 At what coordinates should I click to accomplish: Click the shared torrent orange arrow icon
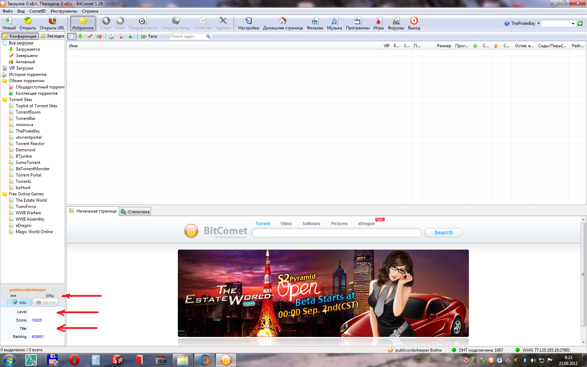[121, 36]
